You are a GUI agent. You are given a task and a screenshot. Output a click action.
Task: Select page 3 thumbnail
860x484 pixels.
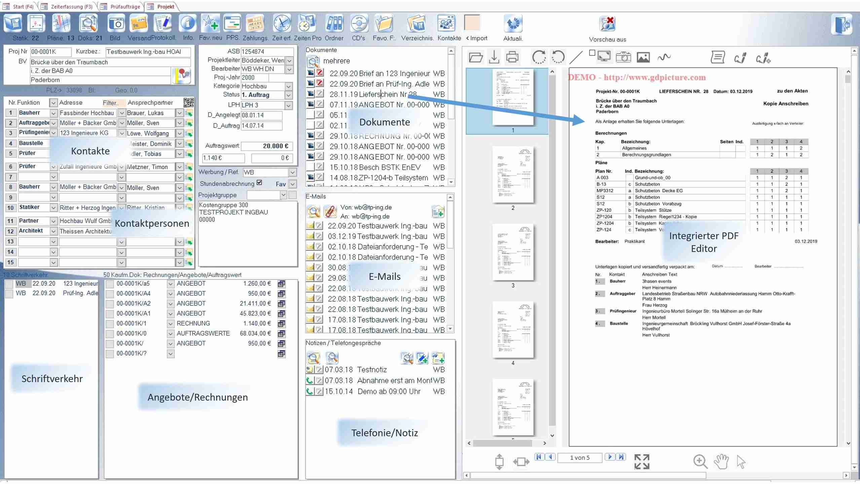tap(513, 252)
